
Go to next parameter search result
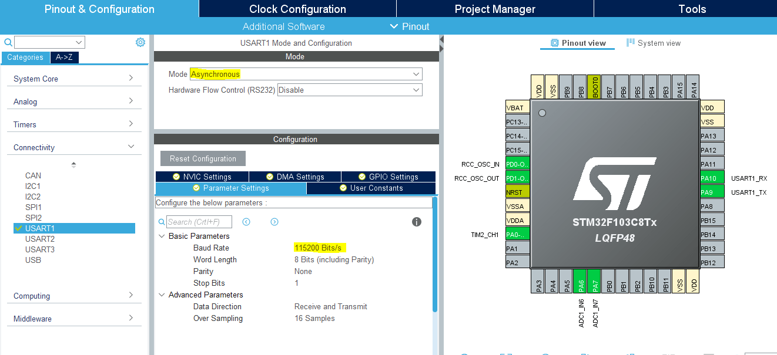(x=274, y=222)
